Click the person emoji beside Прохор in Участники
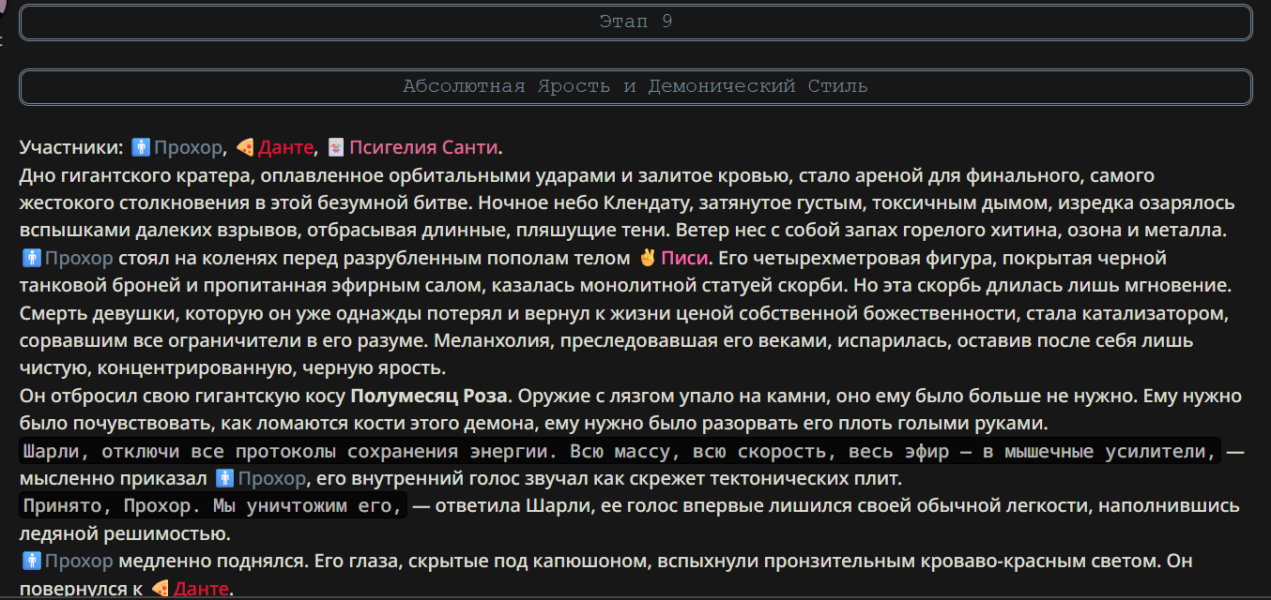 [x=141, y=147]
